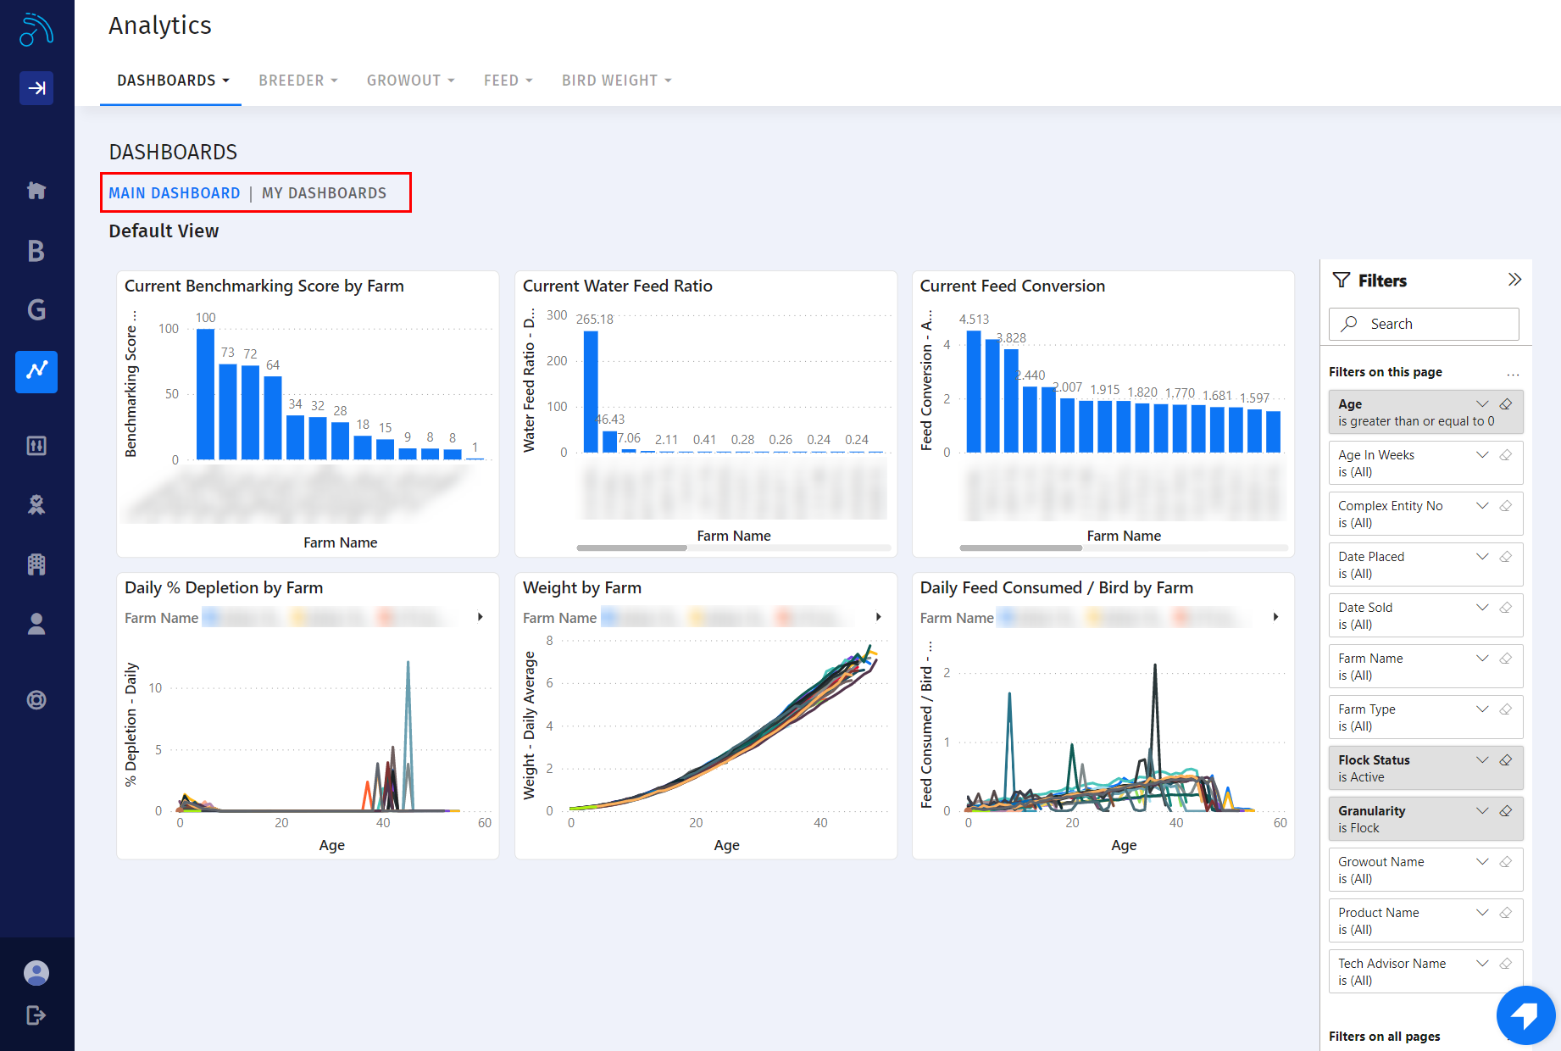Clear the Age In Weeks filter eraser
The width and height of the screenshot is (1561, 1051).
click(1506, 455)
